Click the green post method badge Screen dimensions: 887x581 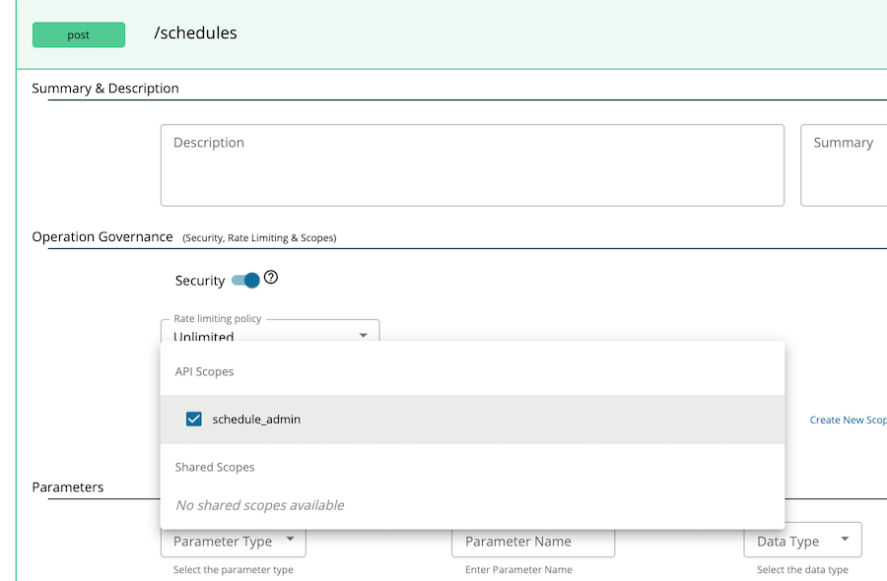point(79,35)
